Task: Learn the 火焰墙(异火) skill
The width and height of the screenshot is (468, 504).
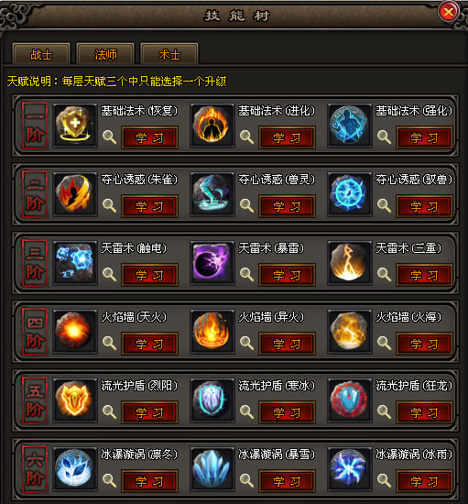Action: click(x=287, y=344)
